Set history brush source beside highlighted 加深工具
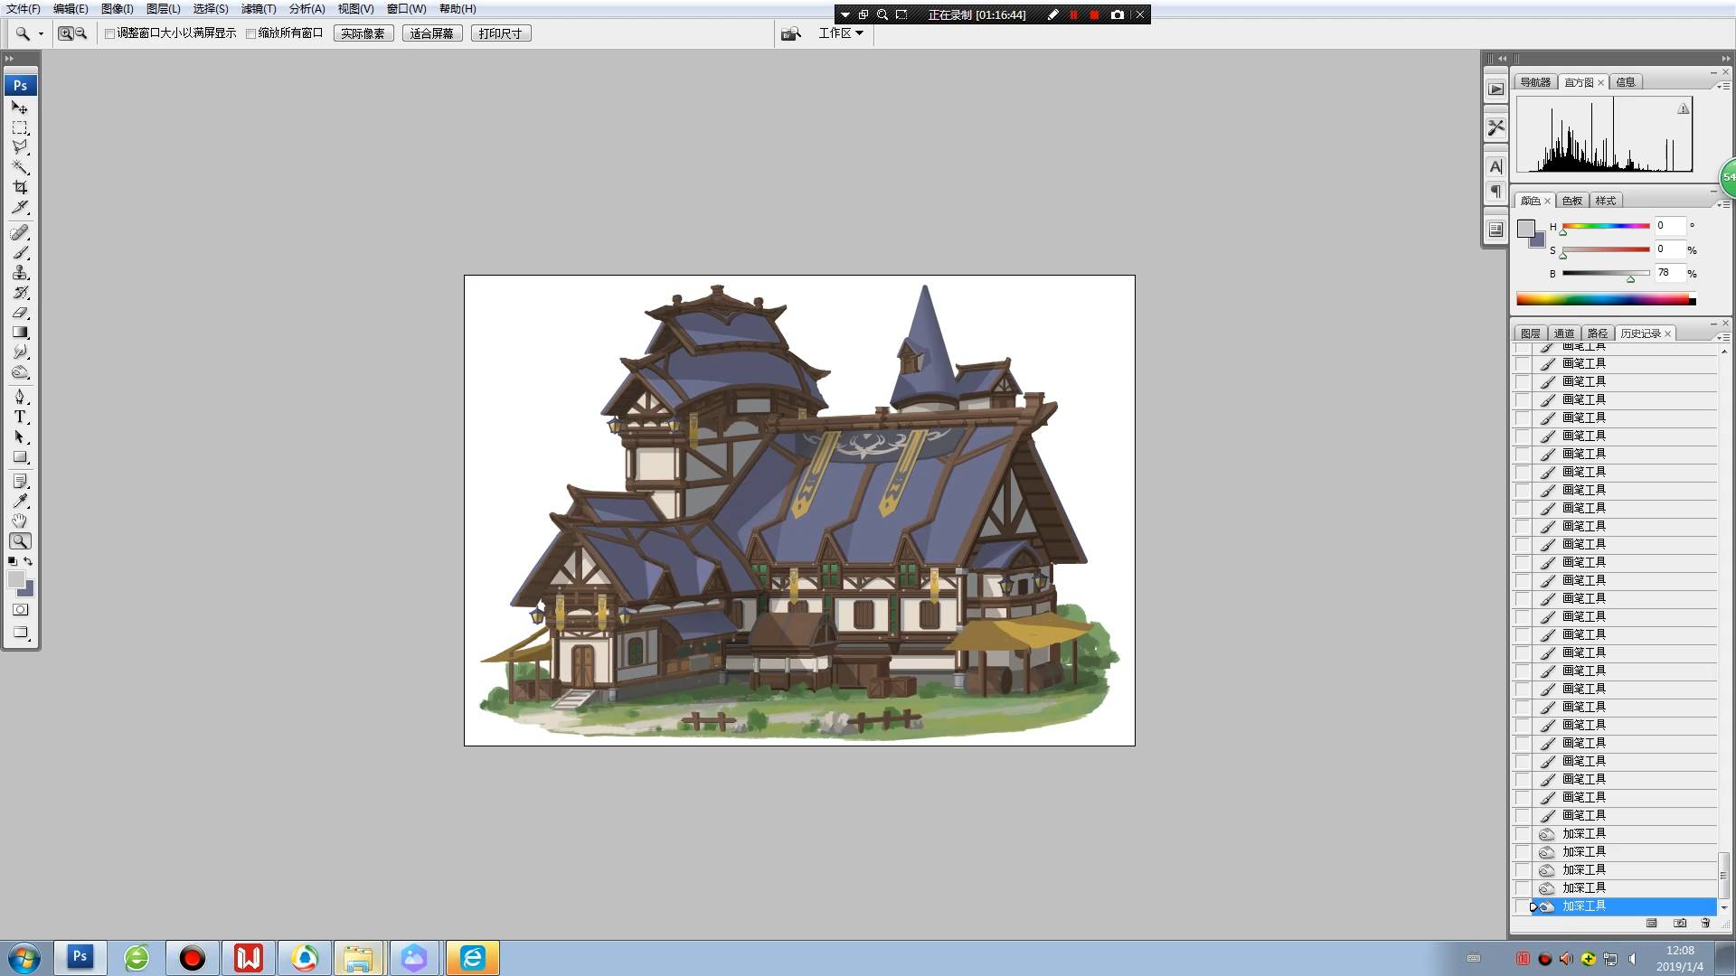 [1523, 906]
